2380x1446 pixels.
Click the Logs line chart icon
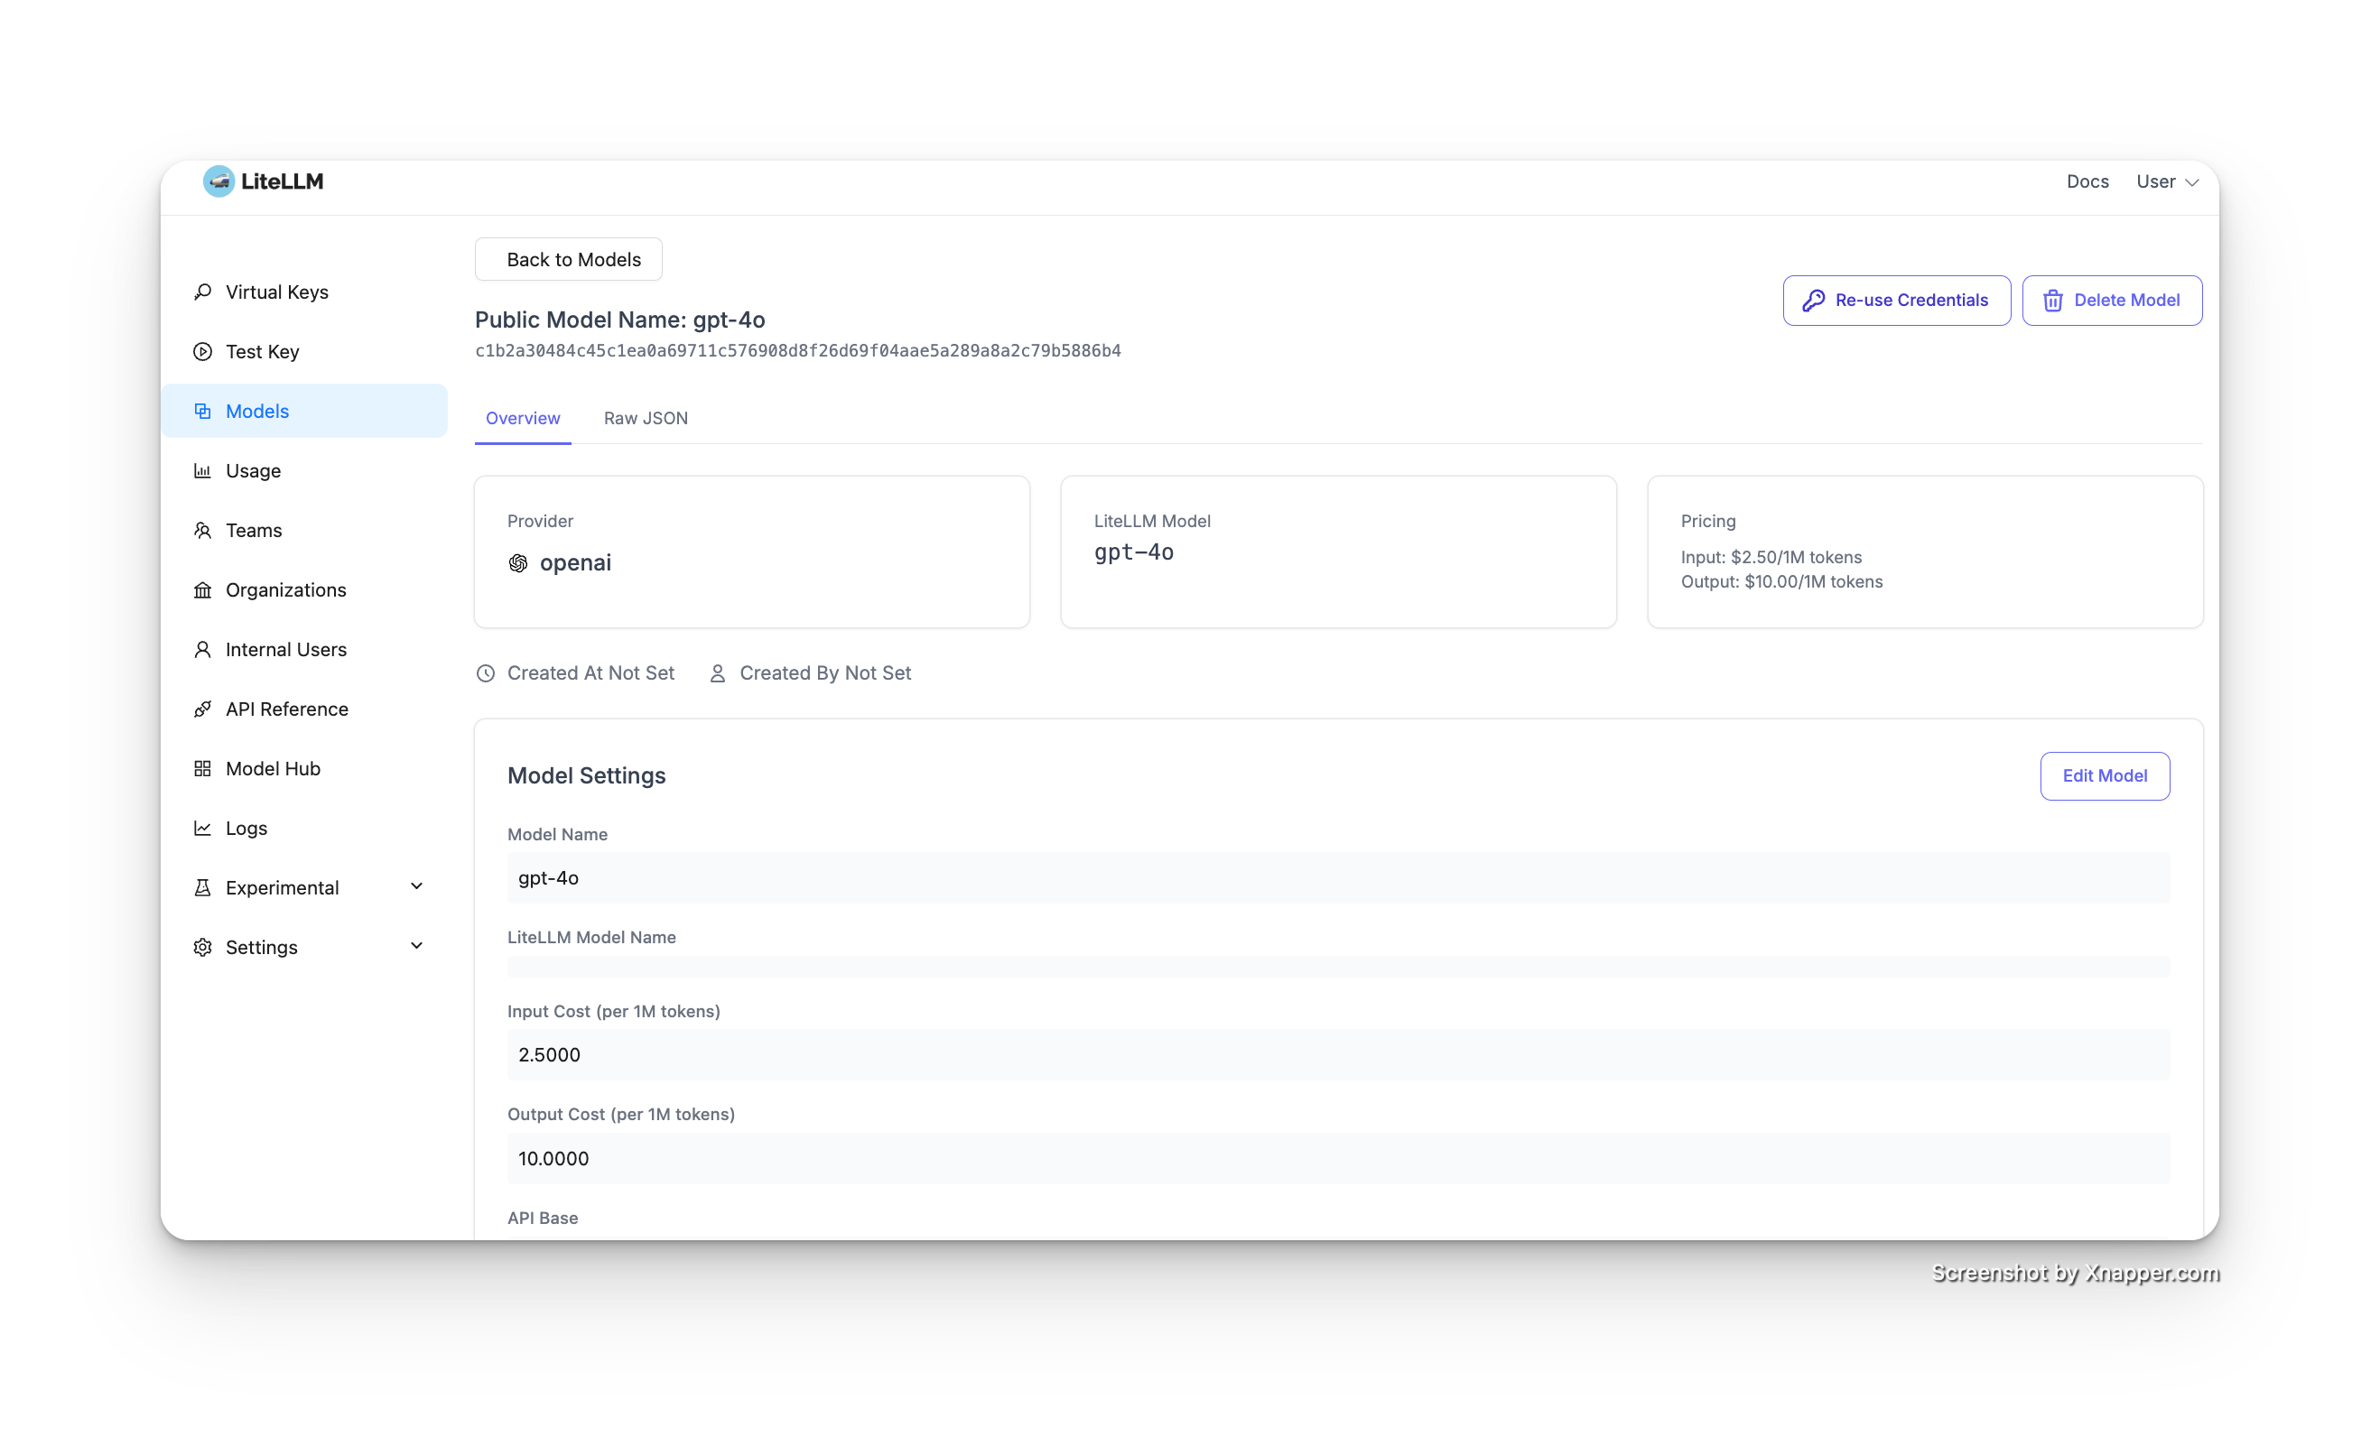tap(203, 829)
